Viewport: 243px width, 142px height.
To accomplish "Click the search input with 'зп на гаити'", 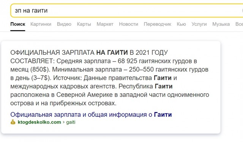I will [x=127, y=11].
